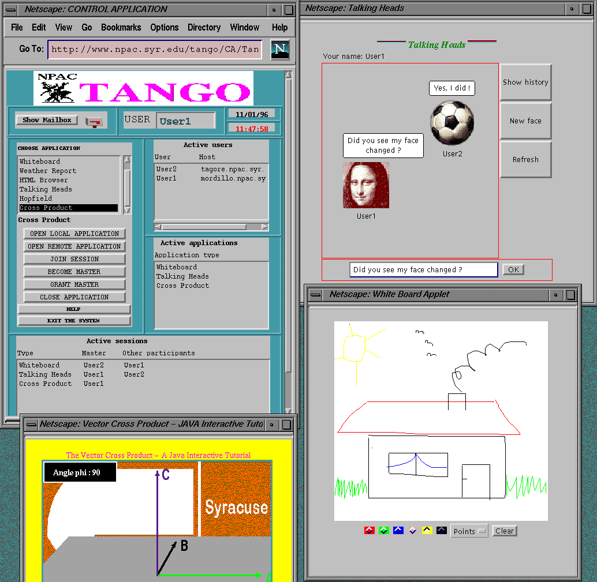
Task: Select Talking Heads in Active applications list
Action: 211,276
